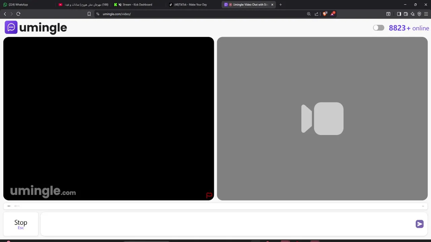Screen dimensions: 431x242
Task: Bookmark this page
Action: [89, 14]
